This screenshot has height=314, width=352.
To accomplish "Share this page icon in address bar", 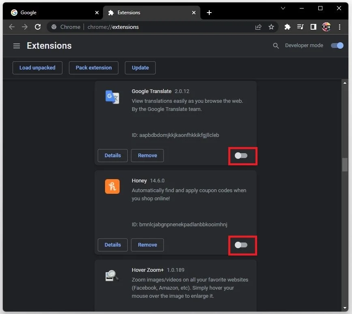I will [258, 27].
